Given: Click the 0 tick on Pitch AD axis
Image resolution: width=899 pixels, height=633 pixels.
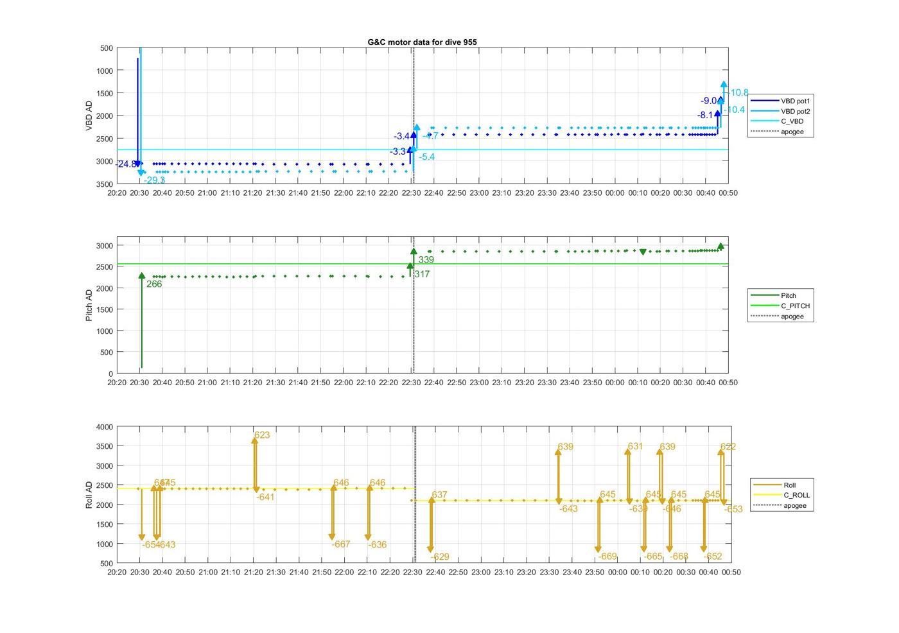Looking at the screenshot, I should [x=111, y=374].
